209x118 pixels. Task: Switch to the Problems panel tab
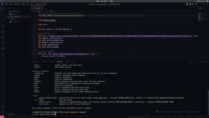(x=36, y=62)
